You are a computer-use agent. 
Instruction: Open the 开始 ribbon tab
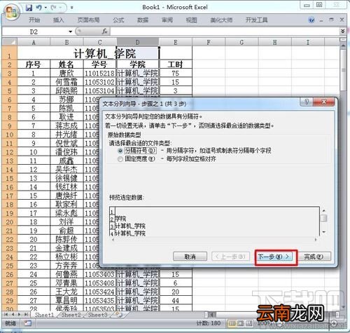click(x=34, y=20)
